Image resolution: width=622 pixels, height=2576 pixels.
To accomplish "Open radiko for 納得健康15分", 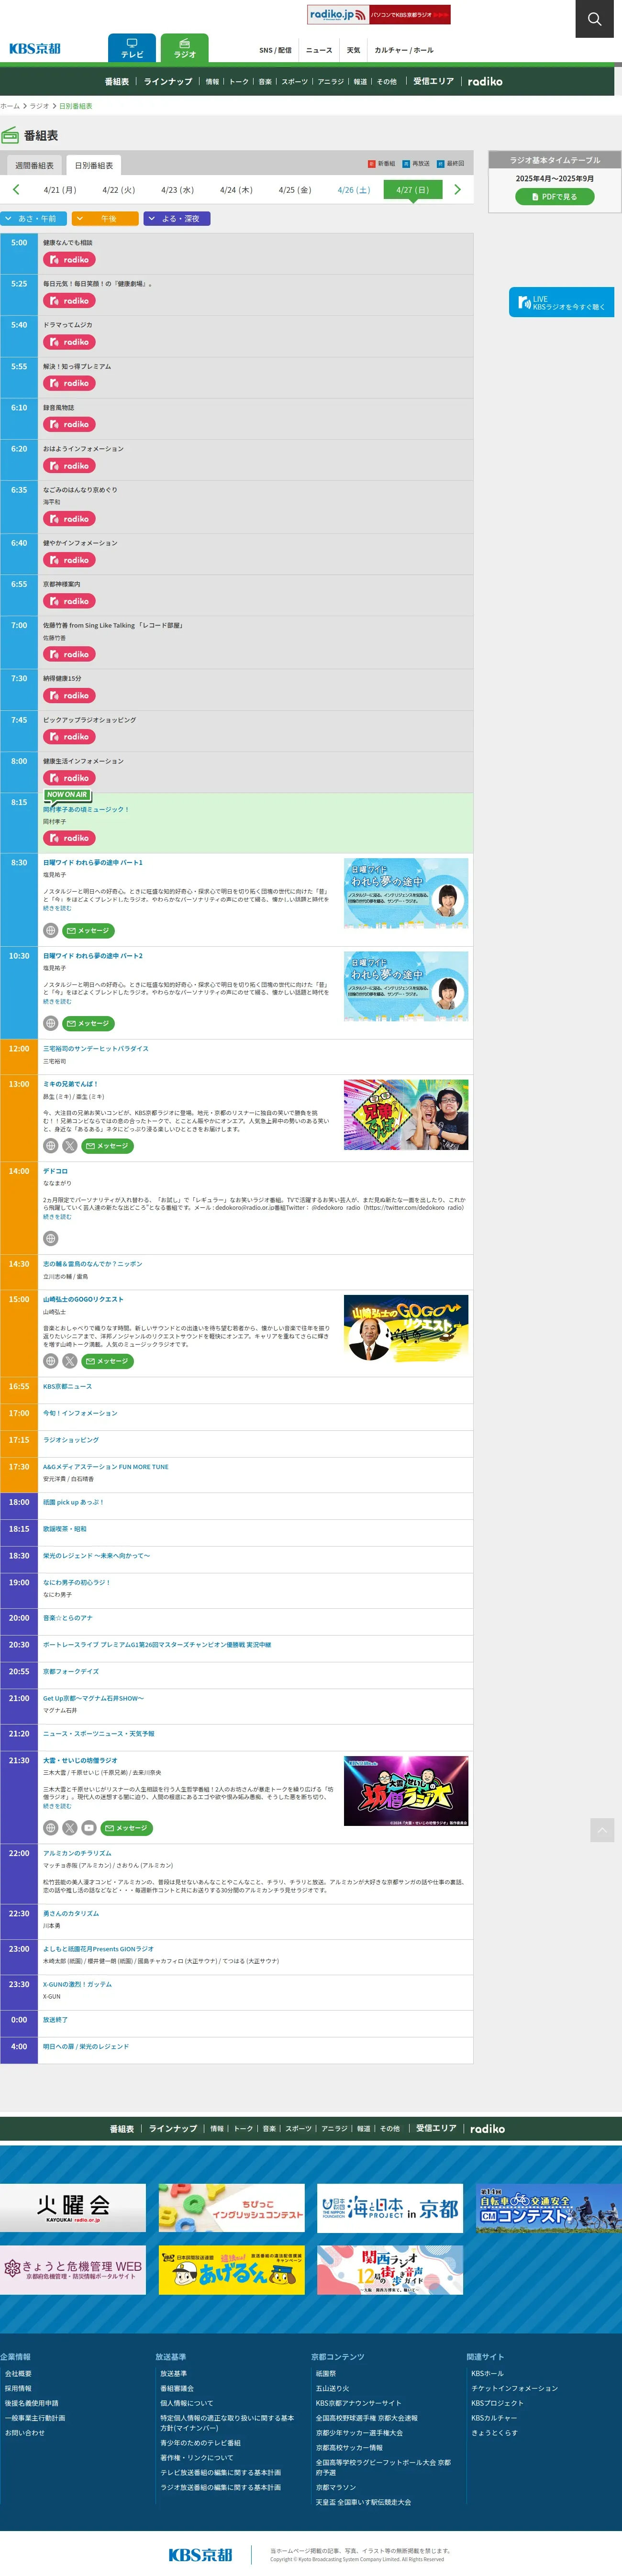I will [69, 695].
